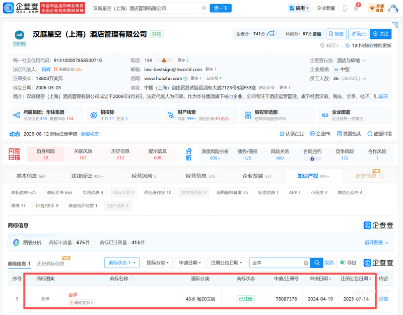Image resolution: width=403 pixels, height=315 pixels.
Task: Expand the company 简介 with 展开
Action: point(383,96)
